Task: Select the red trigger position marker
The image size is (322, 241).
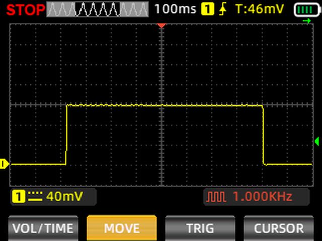Action: (161, 25)
